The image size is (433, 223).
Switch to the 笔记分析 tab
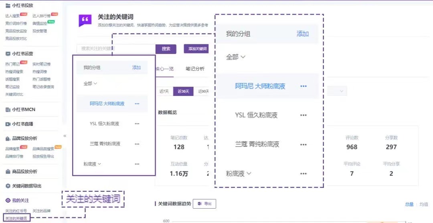coord(195,69)
